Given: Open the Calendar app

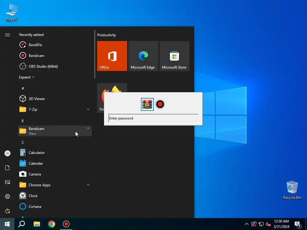Looking at the screenshot, I should point(55,163).
